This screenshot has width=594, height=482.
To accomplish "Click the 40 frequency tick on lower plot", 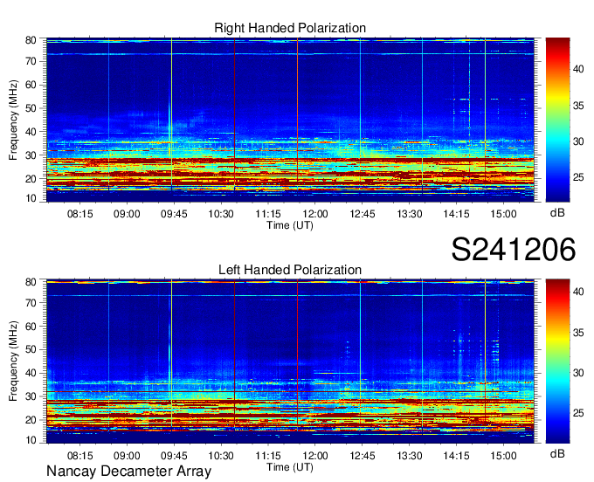I will click(31, 374).
